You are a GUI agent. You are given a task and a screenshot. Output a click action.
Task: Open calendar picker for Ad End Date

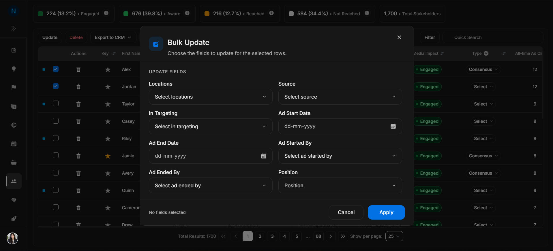tap(264, 156)
